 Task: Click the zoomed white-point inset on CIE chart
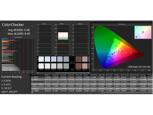pyautogui.click(x=143, y=32)
